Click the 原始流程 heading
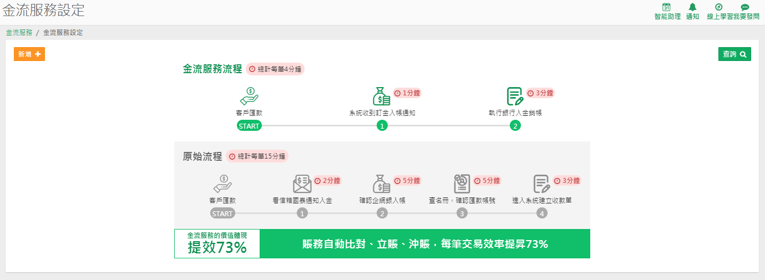Image resolution: width=765 pixels, height=280 pixels. pos(202,156)
